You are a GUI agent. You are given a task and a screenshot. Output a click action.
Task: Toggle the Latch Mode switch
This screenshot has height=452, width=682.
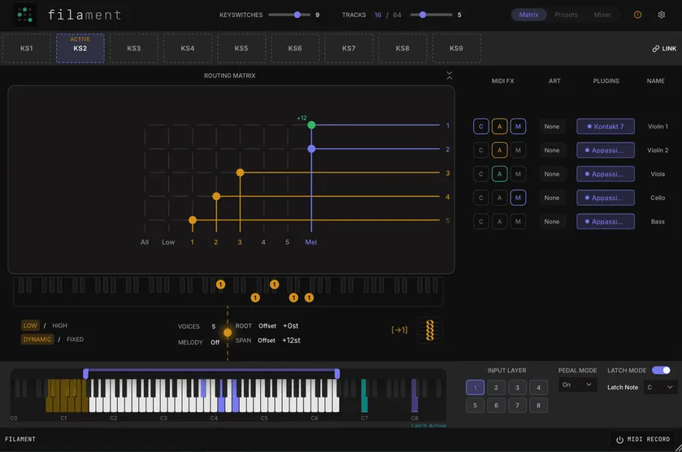click(661, 370)
